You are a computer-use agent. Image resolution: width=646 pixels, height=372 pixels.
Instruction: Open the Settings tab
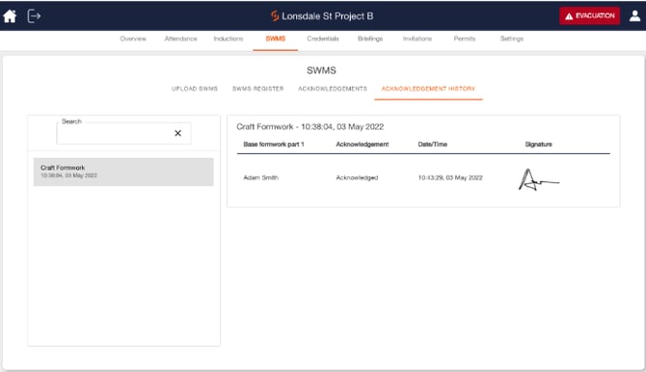click(x=512, y=39)
